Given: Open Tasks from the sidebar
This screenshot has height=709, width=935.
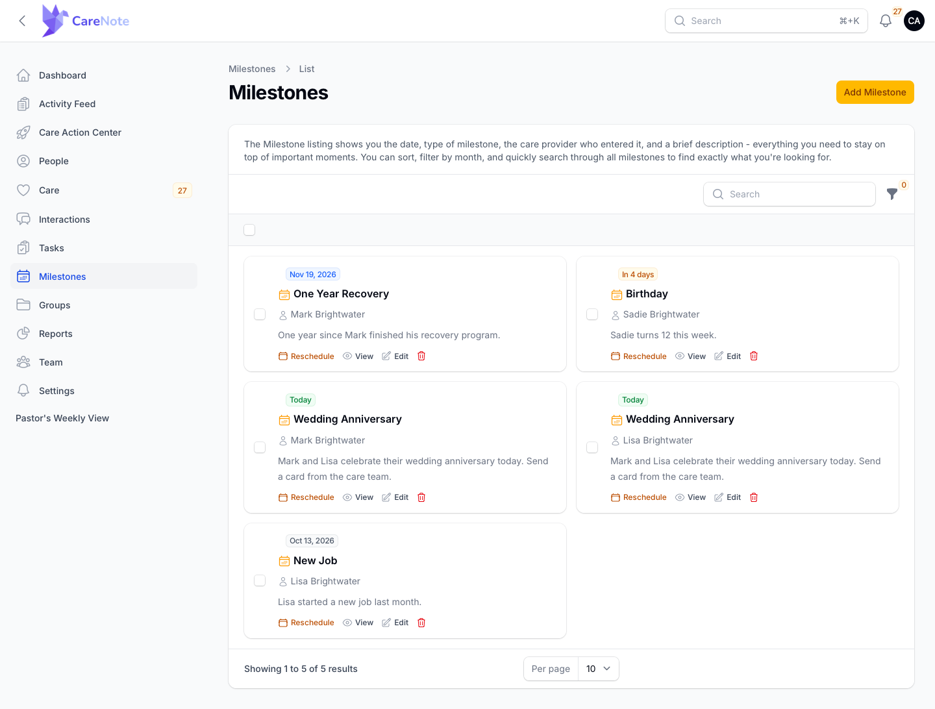Looking at the screenshot, I should 104,248.
